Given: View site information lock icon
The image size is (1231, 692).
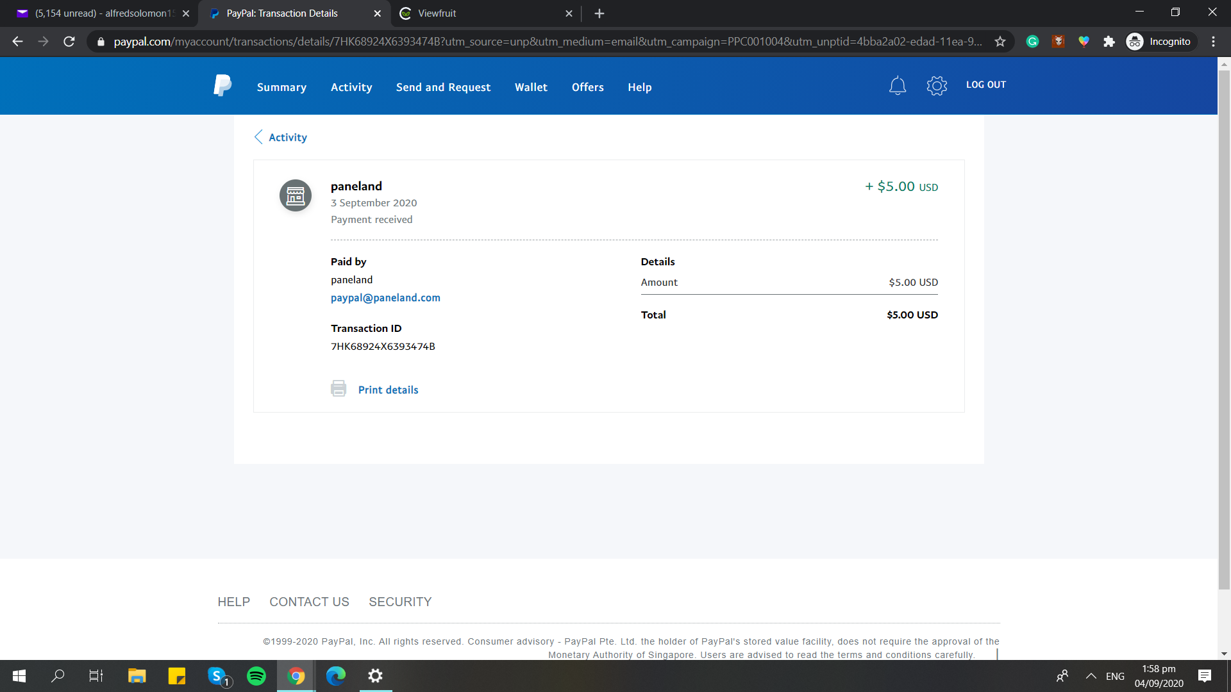Looking at the screenshot, I should [101, 42].
